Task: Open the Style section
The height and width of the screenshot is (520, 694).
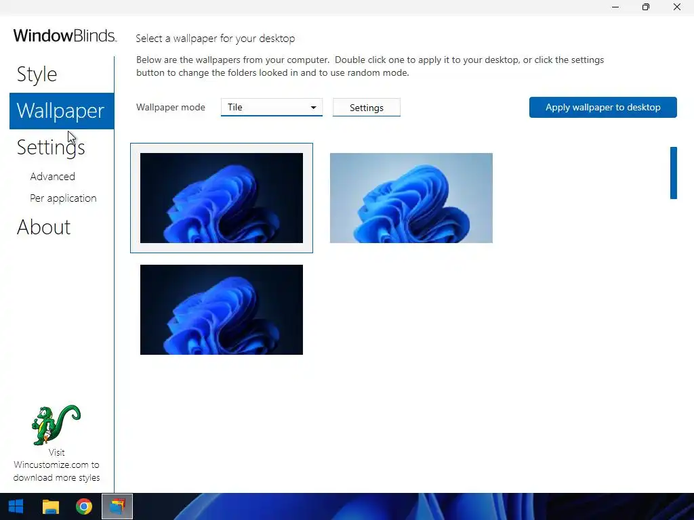Action: click(x=37, y=74)
